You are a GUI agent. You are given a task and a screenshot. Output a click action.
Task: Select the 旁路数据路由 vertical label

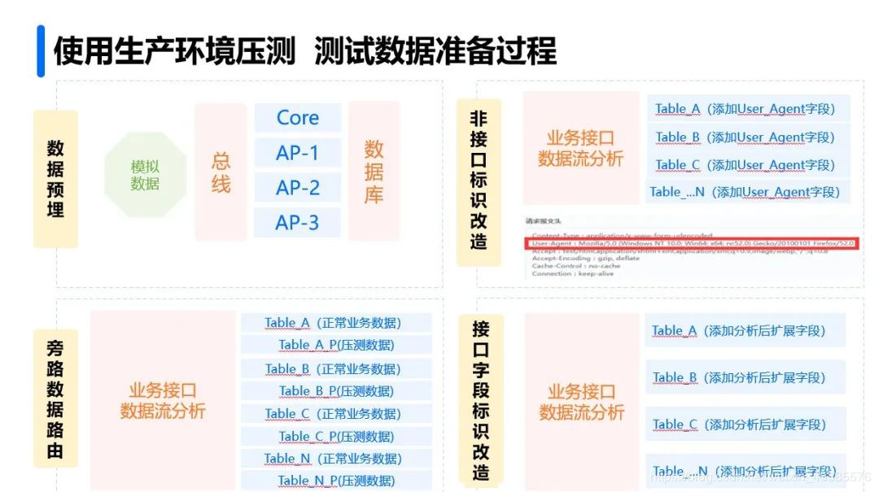pyautogui.click(x=55, y=398)
